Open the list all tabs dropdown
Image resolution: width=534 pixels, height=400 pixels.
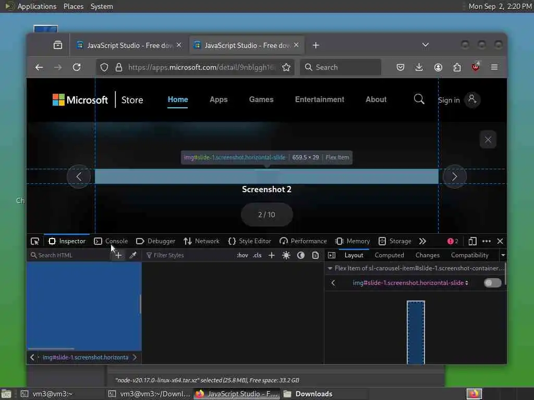coord(426,45)
